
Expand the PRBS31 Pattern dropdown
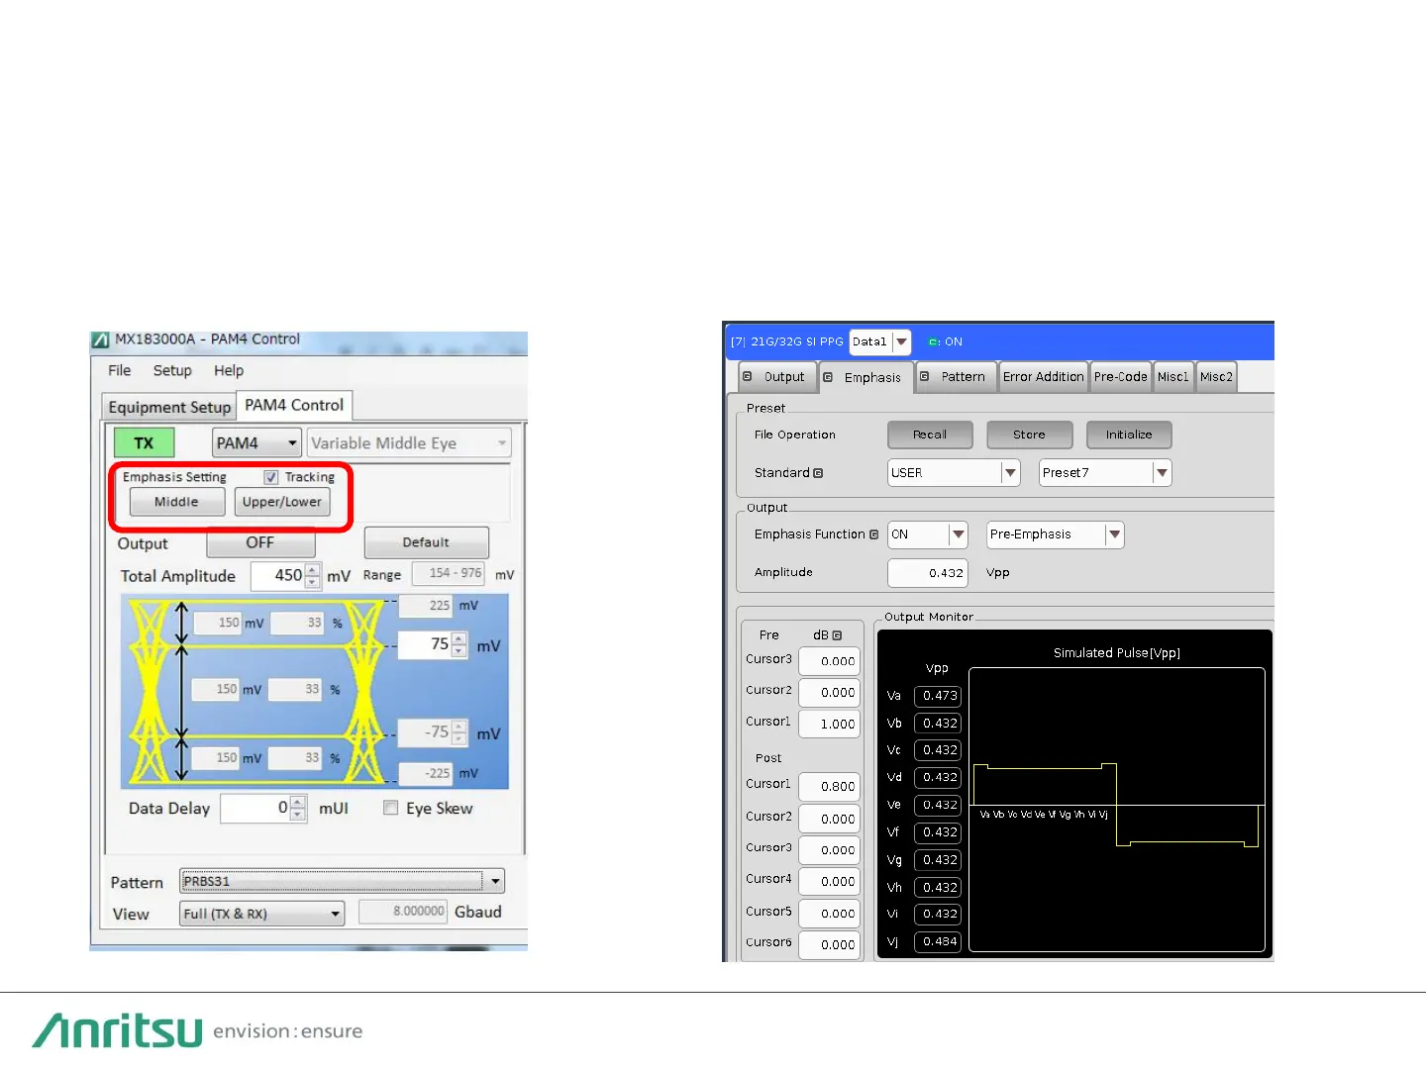[342, 881]
